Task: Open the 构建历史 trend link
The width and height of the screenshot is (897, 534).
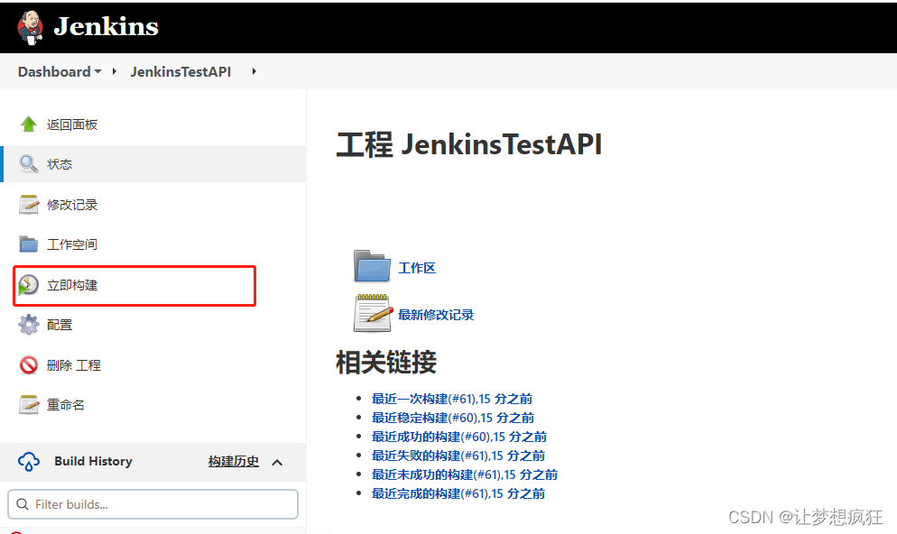Action: tap(234, 462)
